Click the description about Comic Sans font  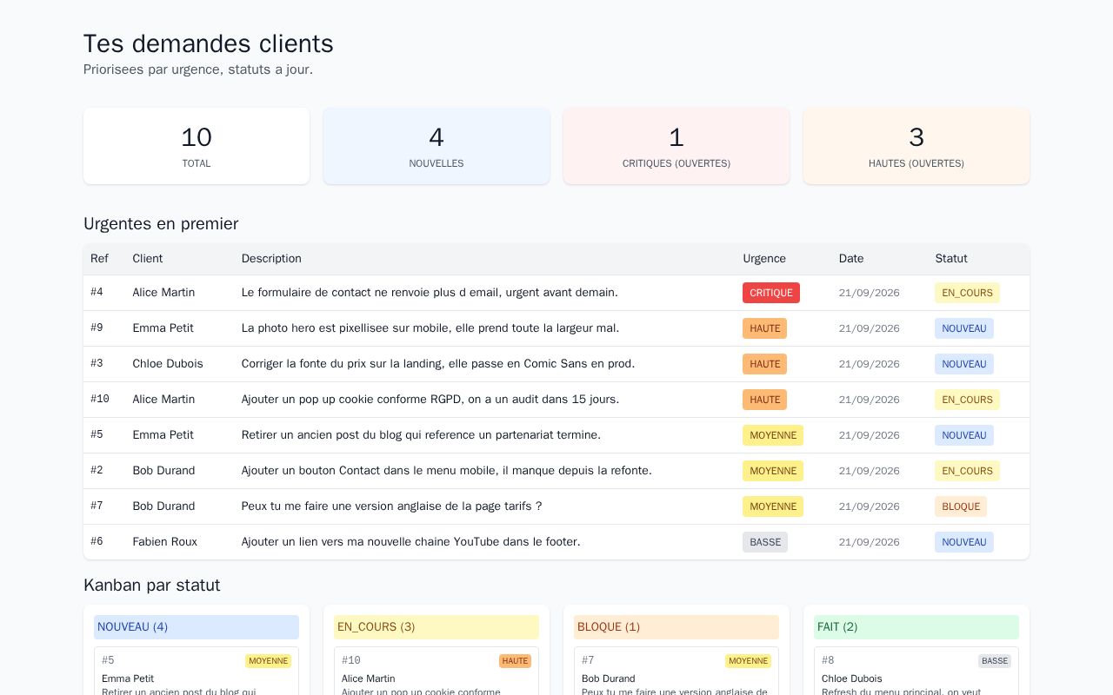[x=438, y=364]
